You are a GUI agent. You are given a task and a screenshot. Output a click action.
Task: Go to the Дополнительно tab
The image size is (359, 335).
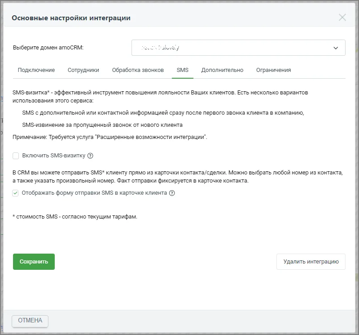click(222, 70)
